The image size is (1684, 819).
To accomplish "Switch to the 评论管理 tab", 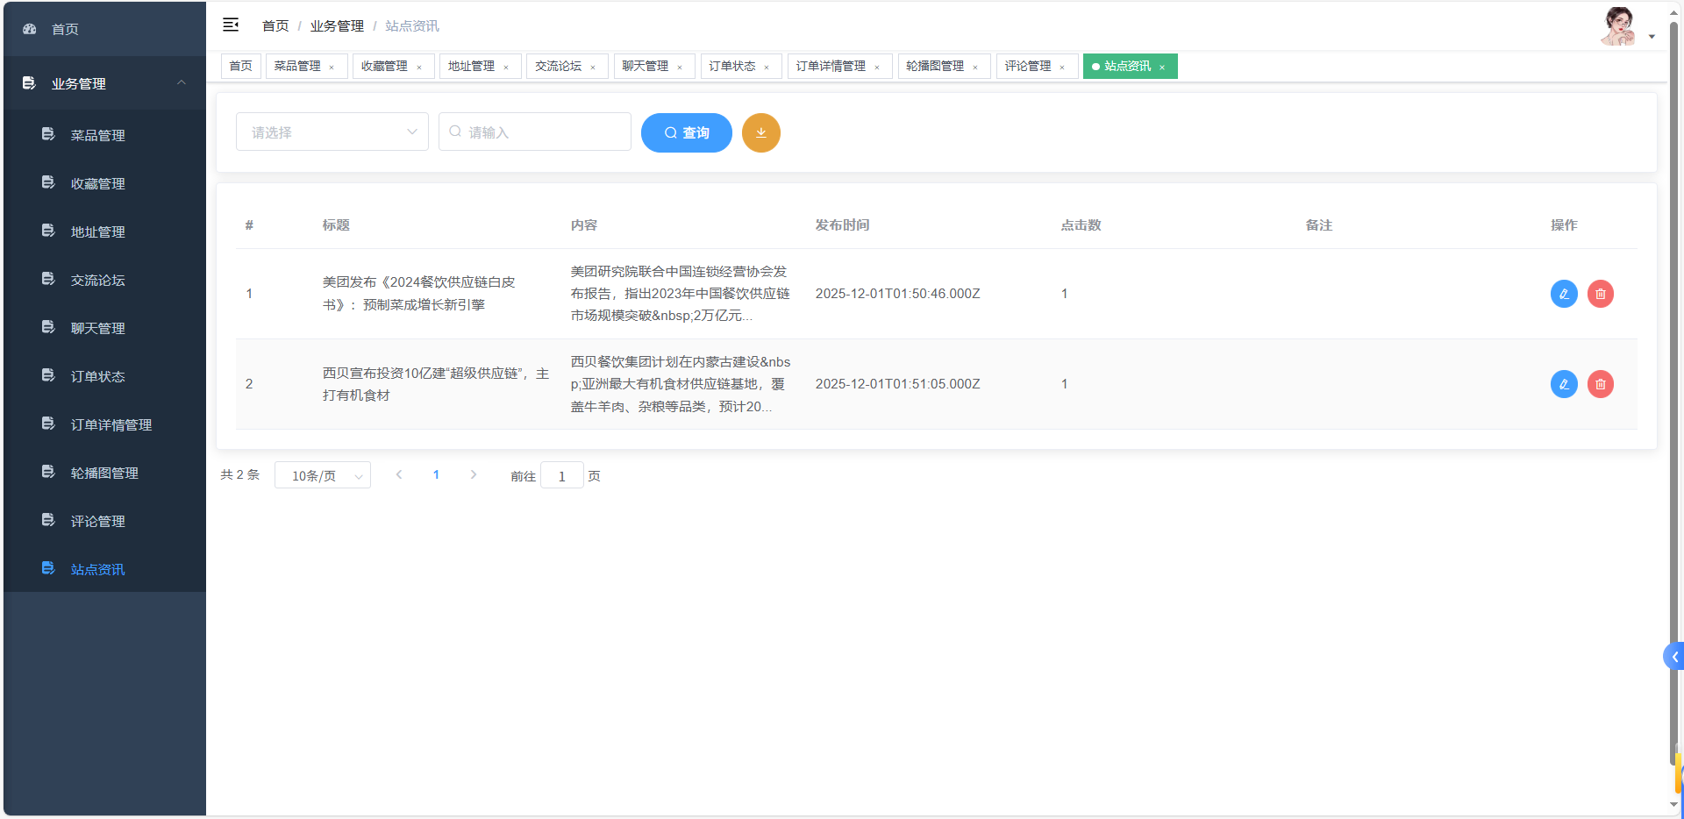I will (1027, 66).
